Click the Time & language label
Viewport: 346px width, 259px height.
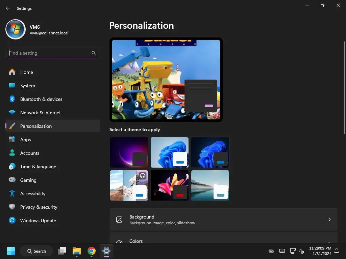pos(38,167)
